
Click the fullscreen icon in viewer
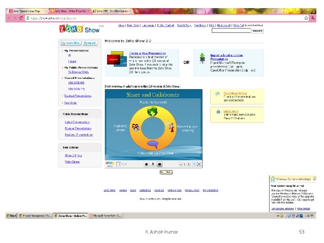199,164
